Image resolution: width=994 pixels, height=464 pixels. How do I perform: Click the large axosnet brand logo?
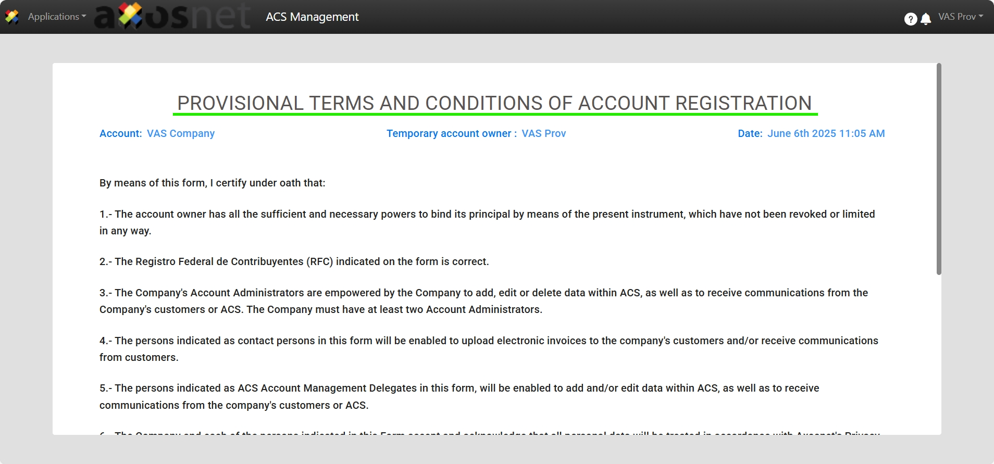[172, 17]
